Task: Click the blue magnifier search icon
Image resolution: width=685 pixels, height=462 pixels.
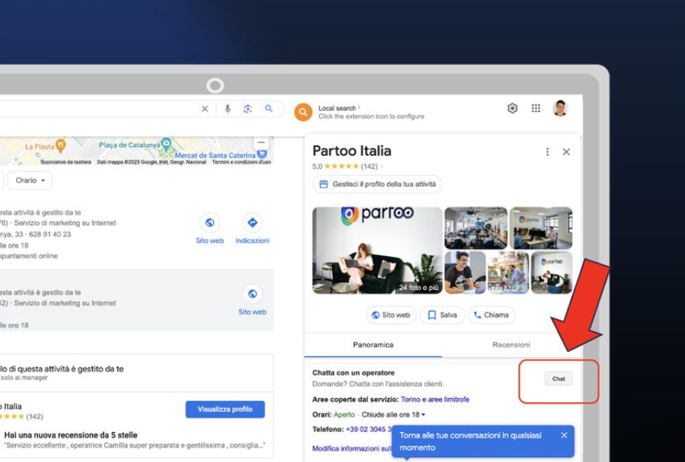Action: click(269, 108)
